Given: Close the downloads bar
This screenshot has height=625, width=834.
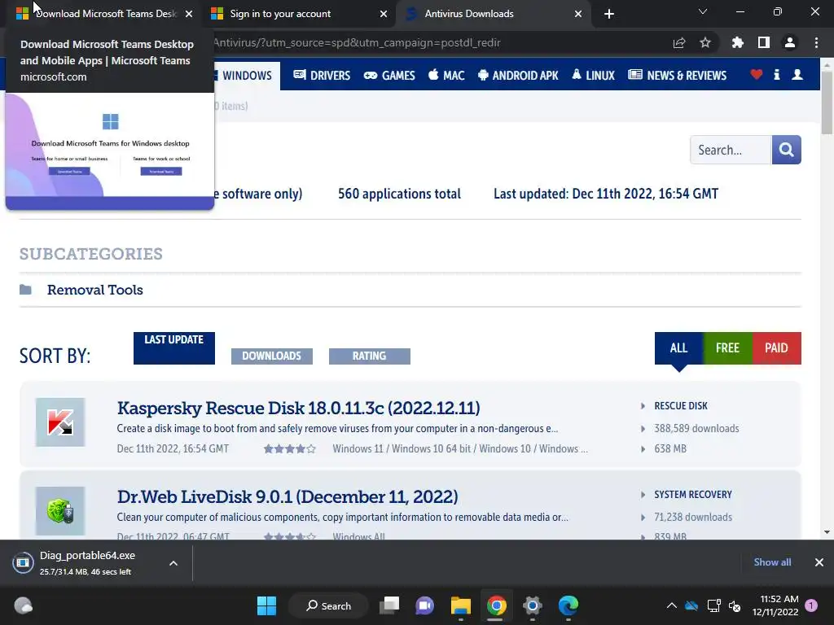Looking at the screenshot, I should click(x=819, y=562).
